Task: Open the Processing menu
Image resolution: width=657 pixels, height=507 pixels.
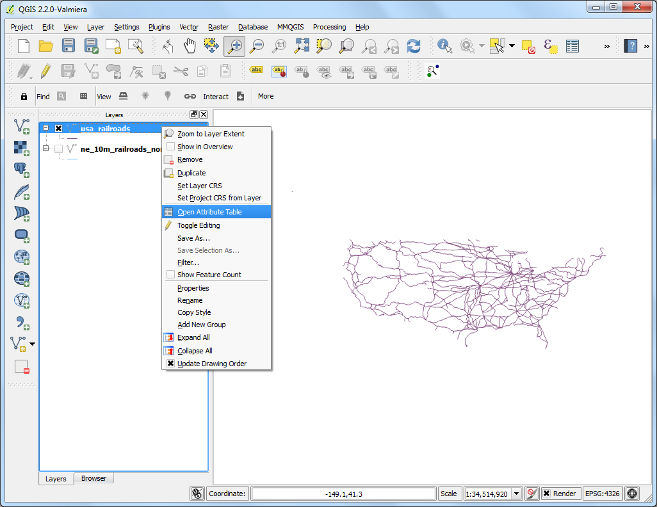Action: click(329, 27)
